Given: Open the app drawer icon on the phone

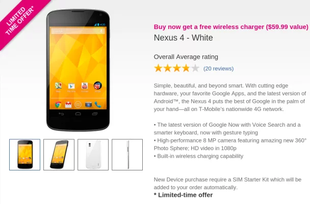Looking at the screenshot, I should [x=78, y=105].
